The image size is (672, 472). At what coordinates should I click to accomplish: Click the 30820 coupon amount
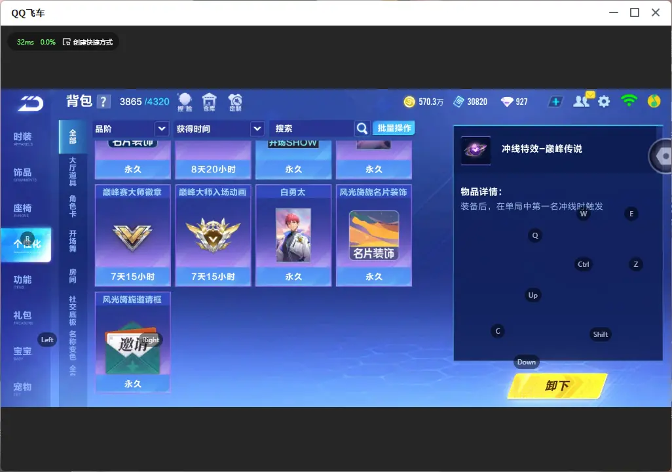click(477, 102)
